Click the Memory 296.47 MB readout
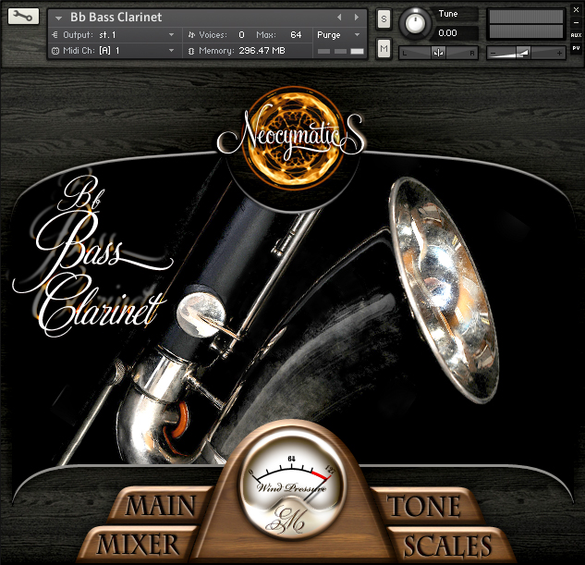 262,50
